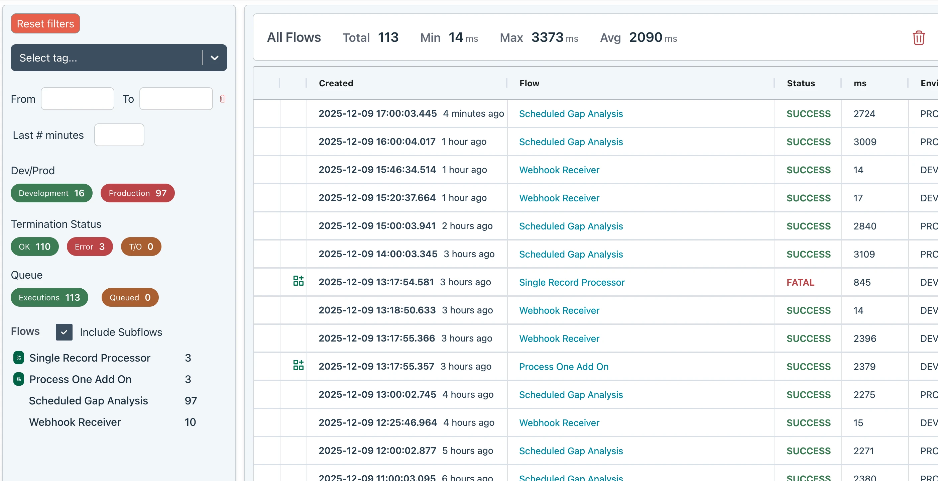Image resolution: width=938 pixels, height=481 pixels.
Task: Click subflow icon on Process One Add On row
Action: [x=298, y=365]
